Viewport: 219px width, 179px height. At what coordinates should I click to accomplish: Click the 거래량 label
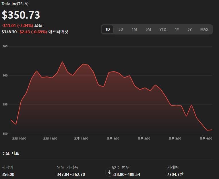coord(173,167)
